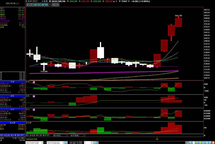
Task: Click the pen drawing tool icon
Action: (210, 143)
